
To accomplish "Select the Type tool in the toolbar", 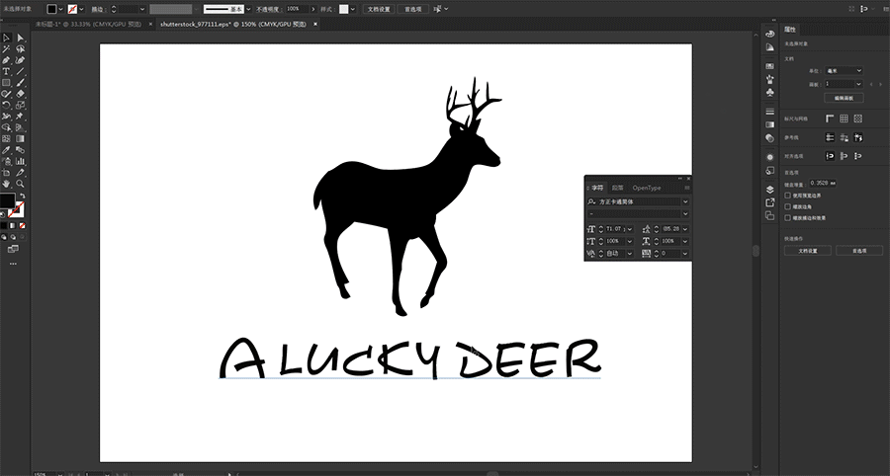I will [x=6, y=71].
